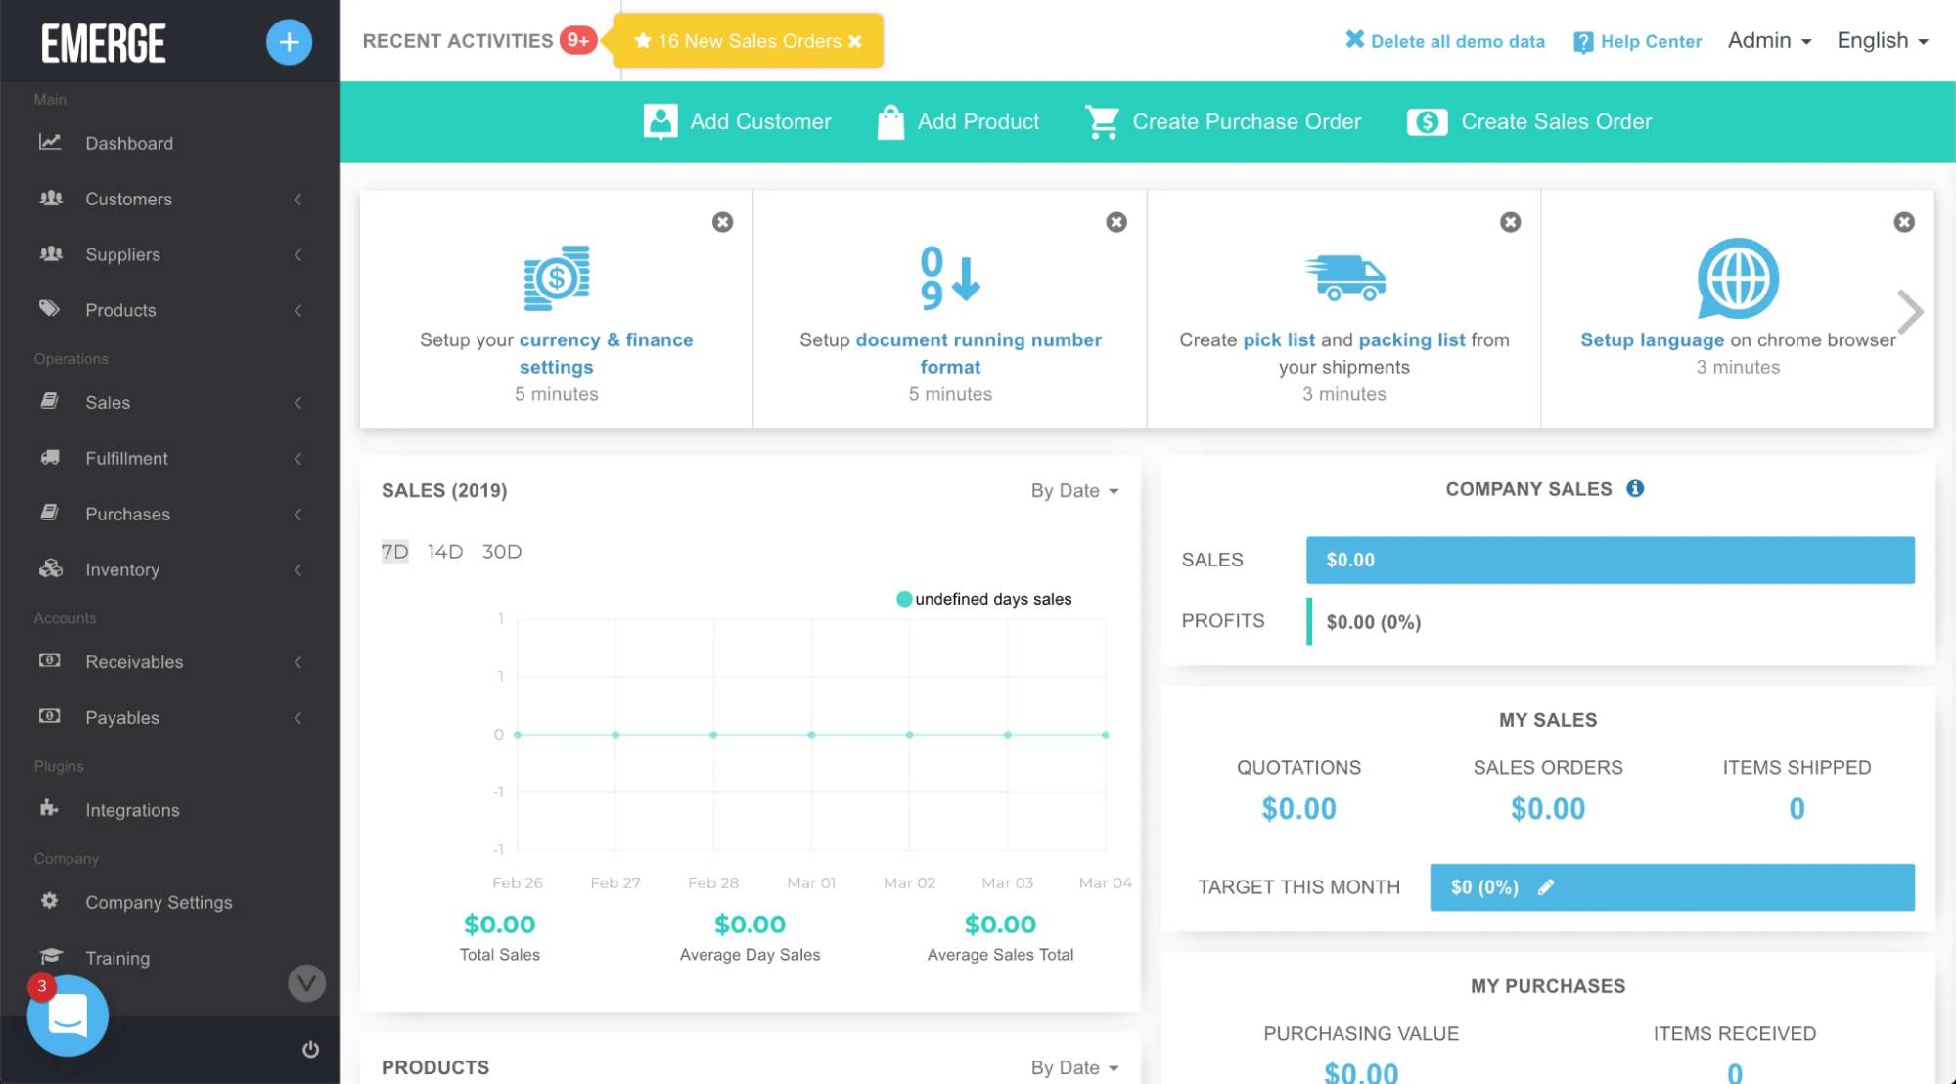Viewport: 1956px width, 1084px height.
Task: Open the By Date dropdown on sales chart
Action: click(x=1074, y=490)
